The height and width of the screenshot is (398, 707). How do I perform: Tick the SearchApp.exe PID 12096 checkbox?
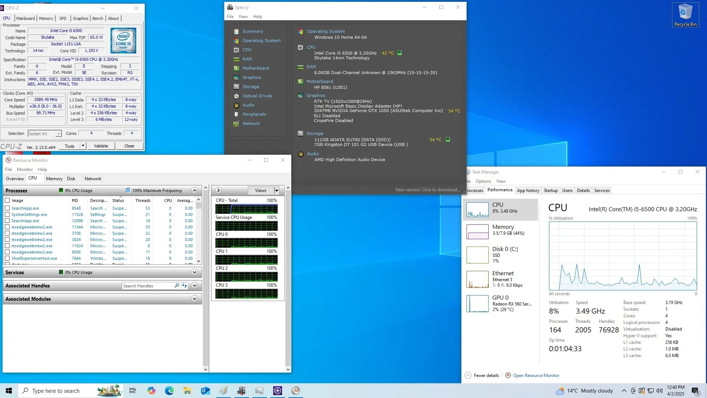click(x=7, y=221)
